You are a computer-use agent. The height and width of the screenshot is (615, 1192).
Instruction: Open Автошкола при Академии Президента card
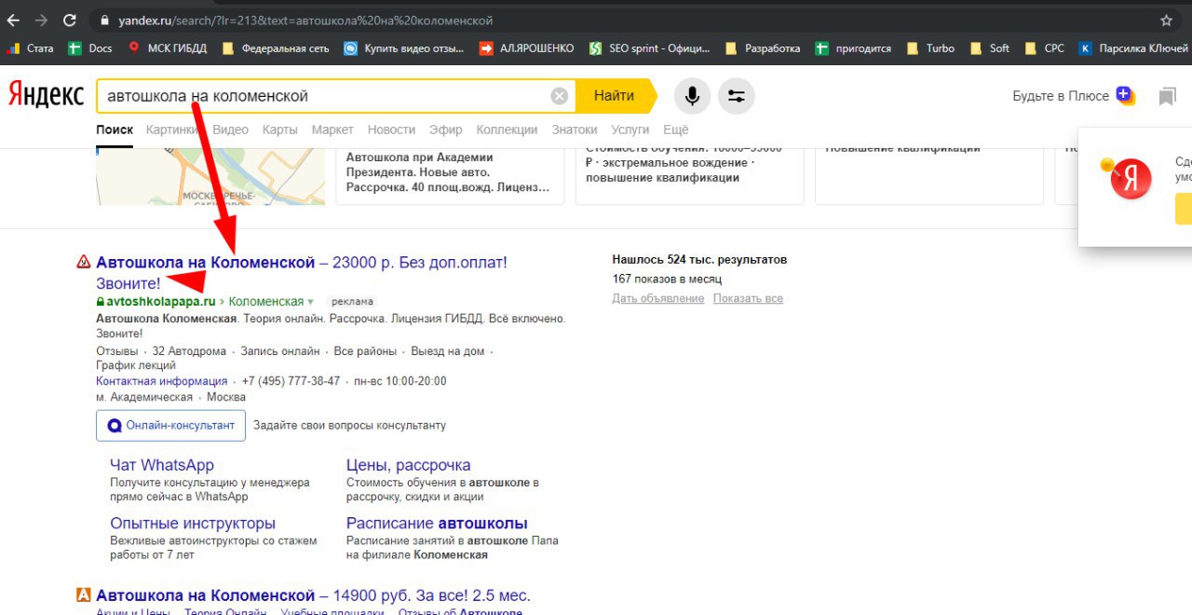point(450,176)
